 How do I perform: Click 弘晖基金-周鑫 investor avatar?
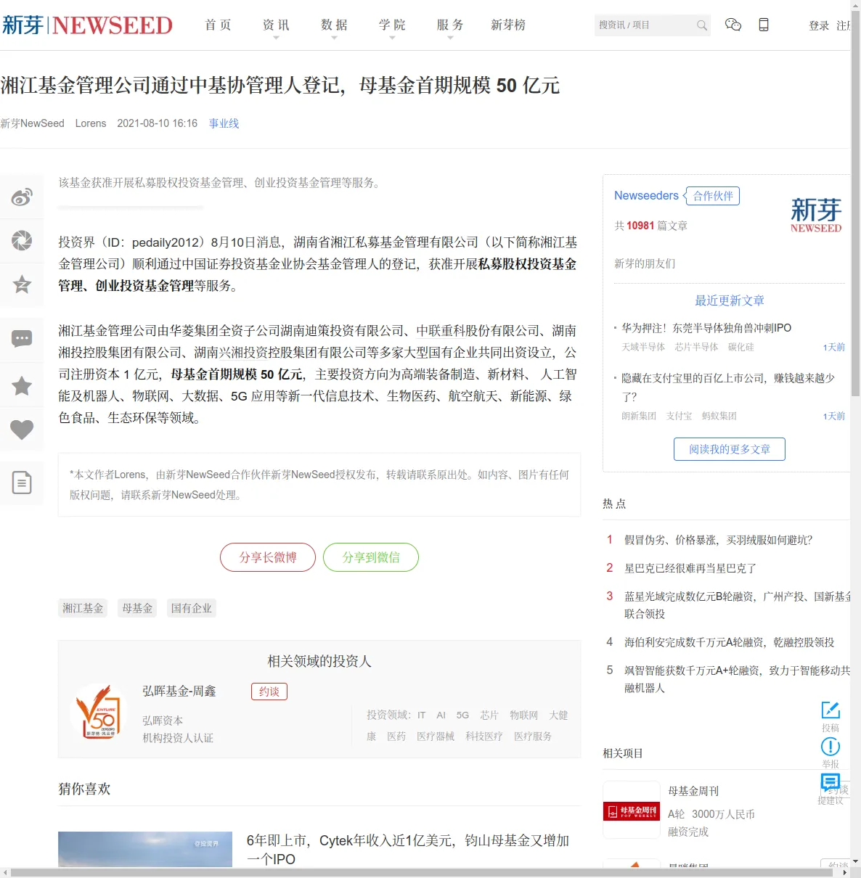tap(99, 711)
